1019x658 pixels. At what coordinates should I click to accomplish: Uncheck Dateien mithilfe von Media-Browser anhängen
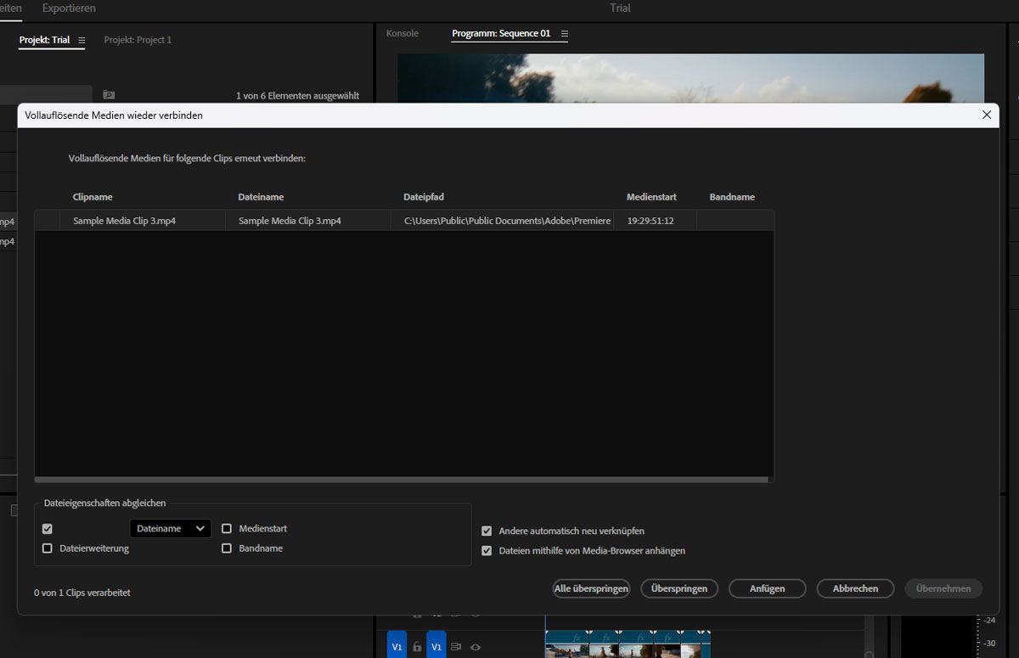487,551
